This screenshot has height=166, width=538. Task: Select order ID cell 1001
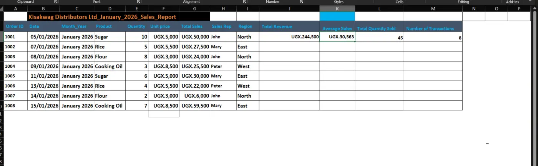tap(15, 37)
